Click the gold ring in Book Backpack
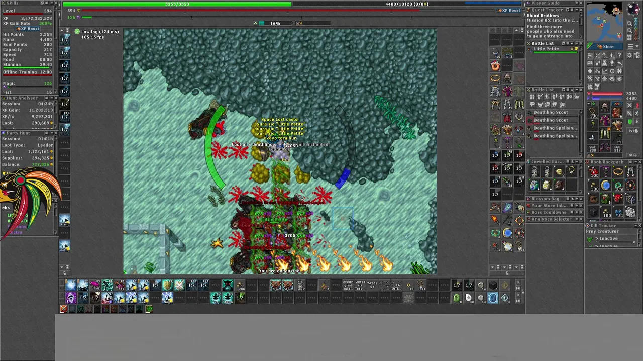Image resolution: width=643 pixels, height=361 pixels. (x=618, y=171)
